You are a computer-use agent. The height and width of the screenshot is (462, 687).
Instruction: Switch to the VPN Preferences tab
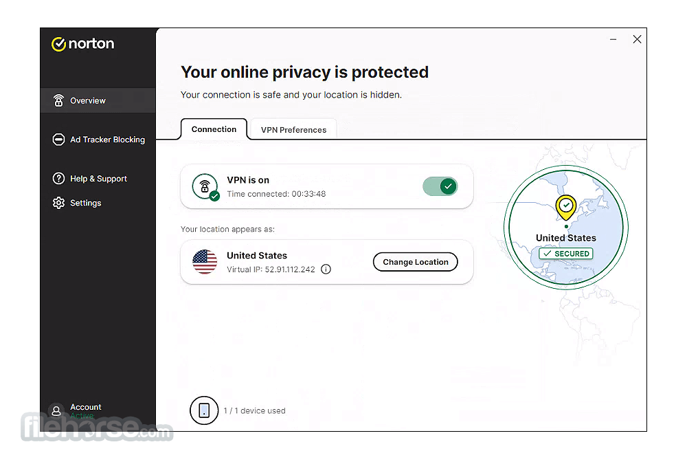pyautogui.click(x=293, y=130)
